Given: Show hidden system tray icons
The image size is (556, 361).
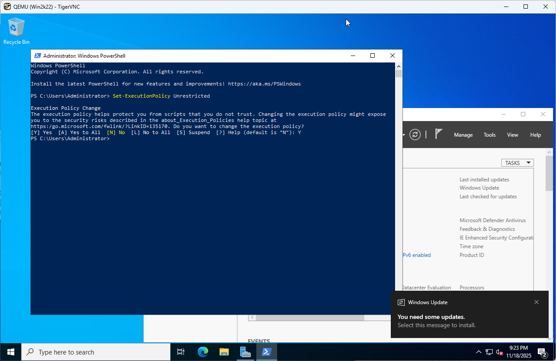Looking at the screenshot, I should [478, 352].
